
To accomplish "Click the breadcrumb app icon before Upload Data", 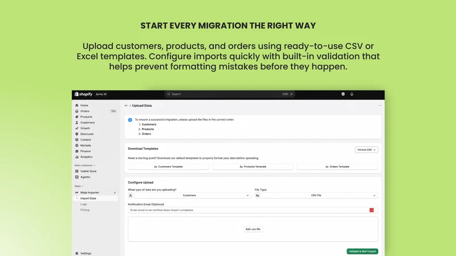I will coord(126,106).
